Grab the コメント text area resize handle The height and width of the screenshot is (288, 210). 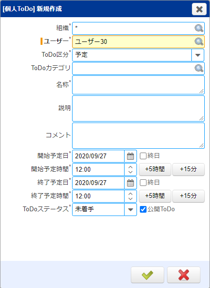point(201,145)
